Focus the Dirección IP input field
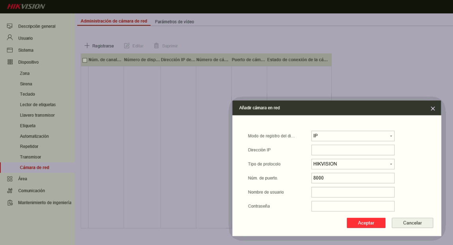 click(353, 150)
